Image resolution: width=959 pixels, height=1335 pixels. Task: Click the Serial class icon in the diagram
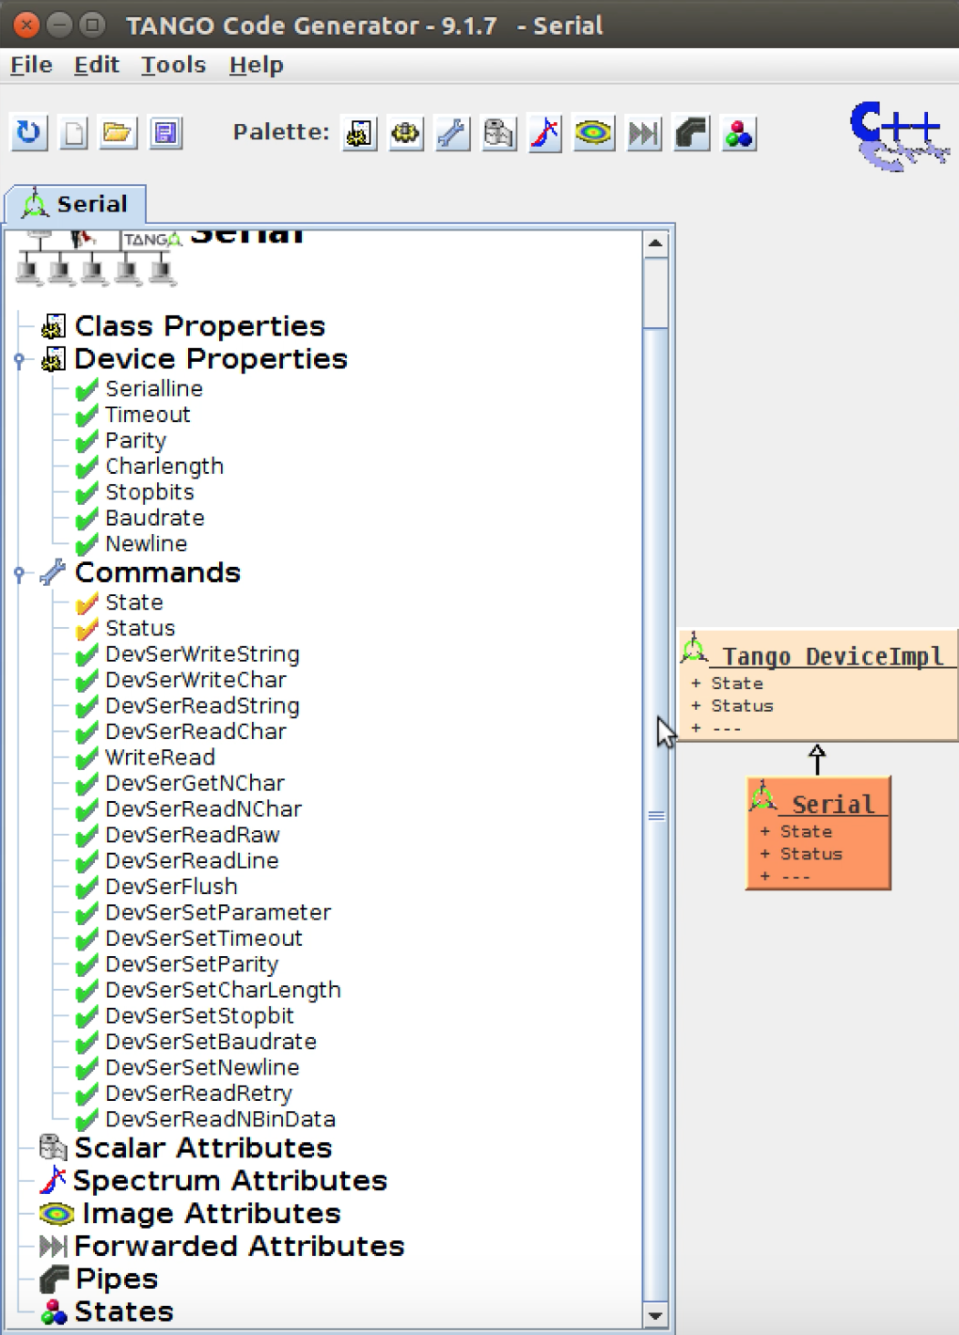(x=762, y=796)
